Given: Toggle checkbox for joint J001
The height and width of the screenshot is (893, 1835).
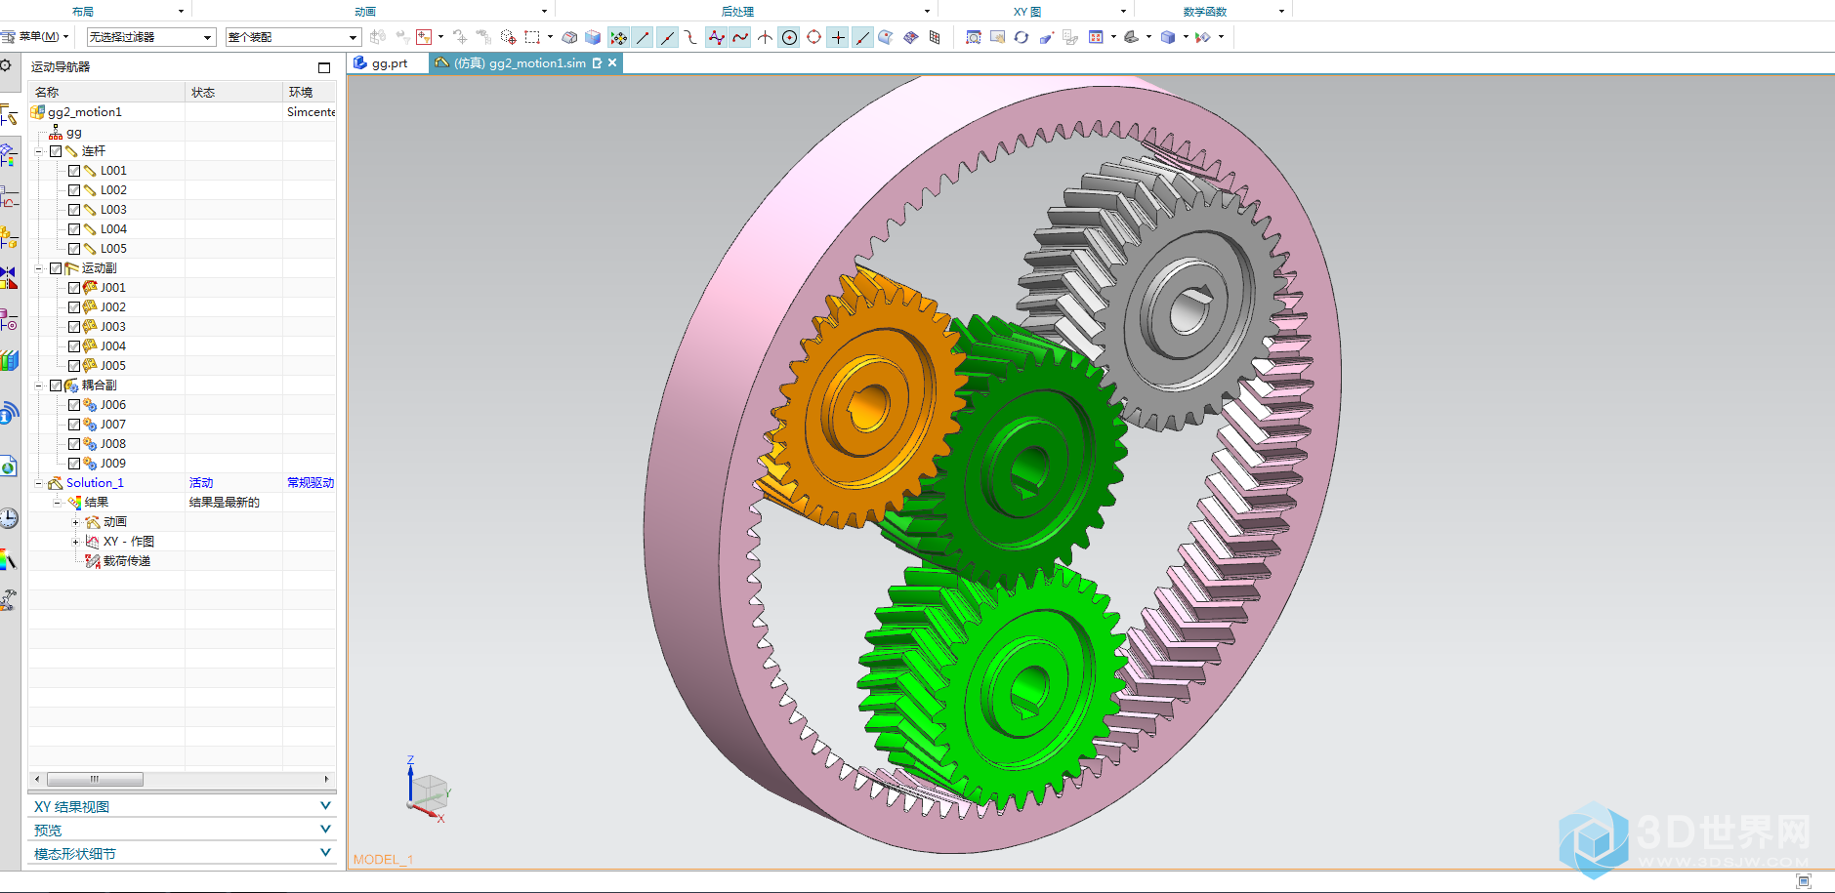Looking at the screenshot, I should 74,288.
